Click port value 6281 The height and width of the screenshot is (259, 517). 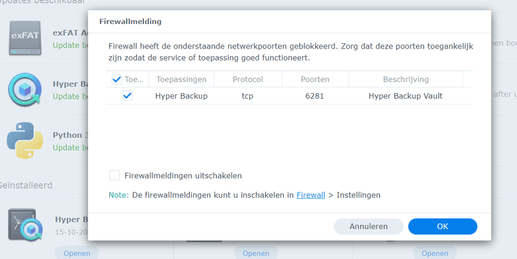315,96
